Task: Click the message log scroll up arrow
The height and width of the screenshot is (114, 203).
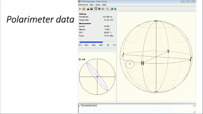Action: tap(194, 105)
